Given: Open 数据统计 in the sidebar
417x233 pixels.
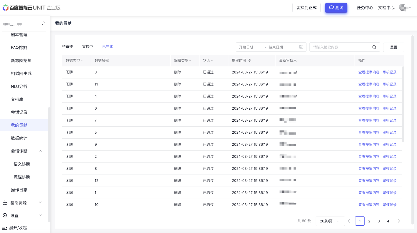Looking at the screenshot, I should [19, 138].
